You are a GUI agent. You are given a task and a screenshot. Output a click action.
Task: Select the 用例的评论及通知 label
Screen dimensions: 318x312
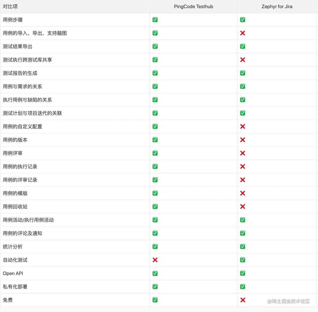(23, 233)
